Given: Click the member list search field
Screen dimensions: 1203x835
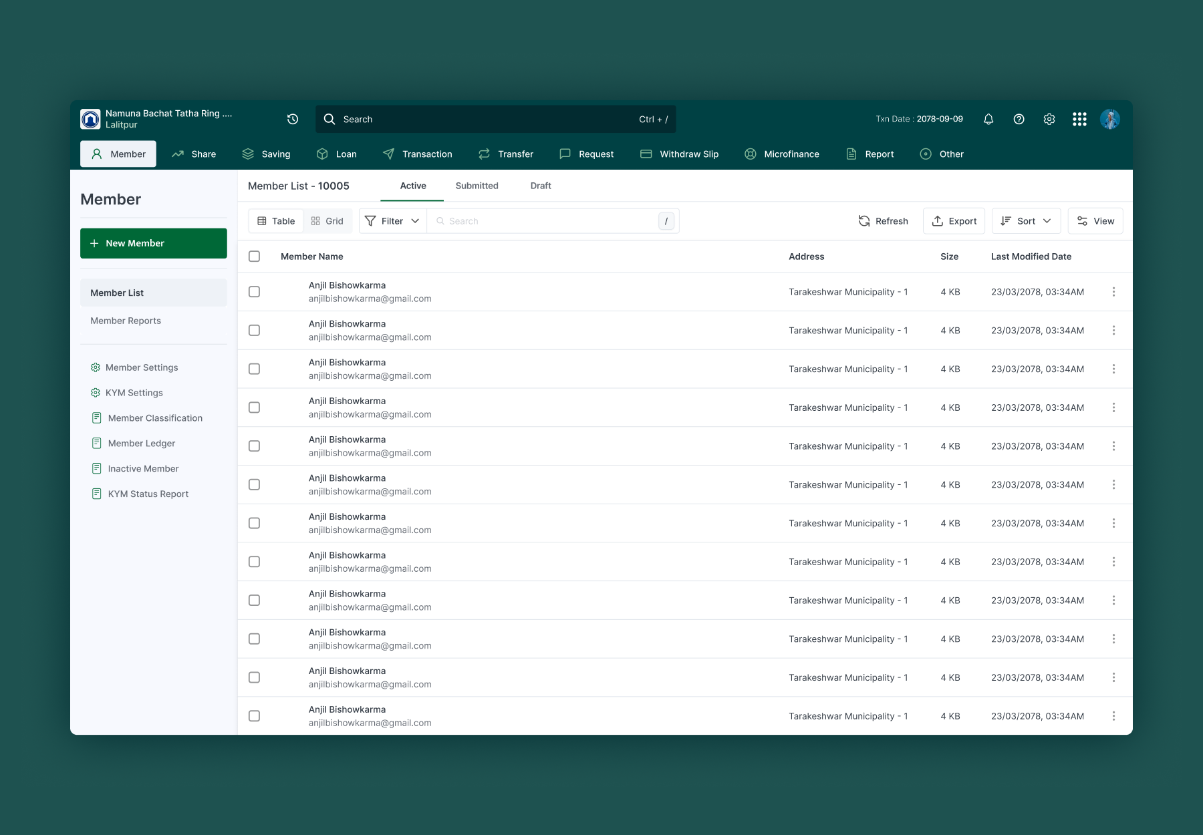Looking at the screenshot, I should [552, 221].
